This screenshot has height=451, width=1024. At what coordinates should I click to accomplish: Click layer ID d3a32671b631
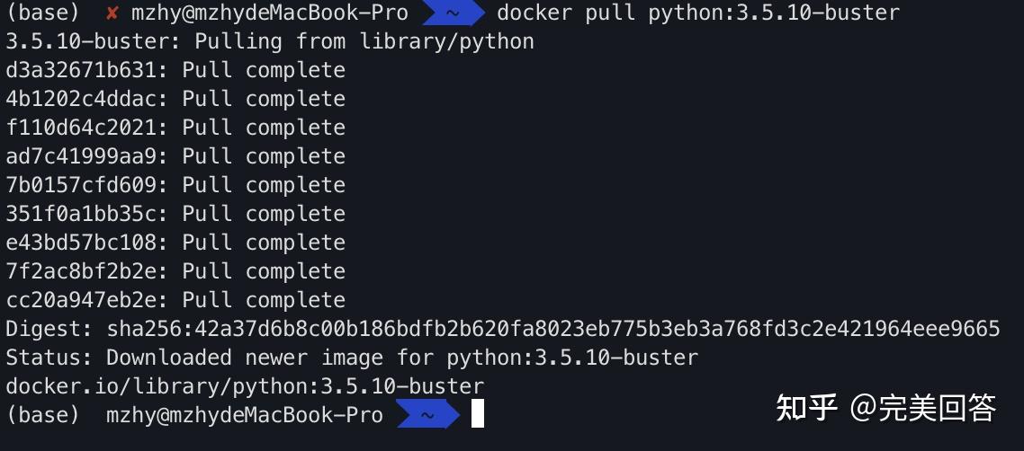point(81,70)
